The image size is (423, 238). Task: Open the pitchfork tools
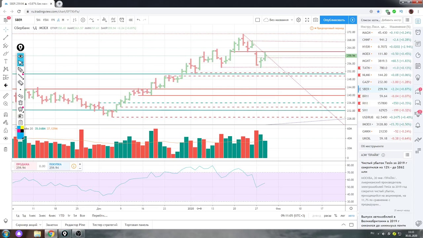point(6,46)
